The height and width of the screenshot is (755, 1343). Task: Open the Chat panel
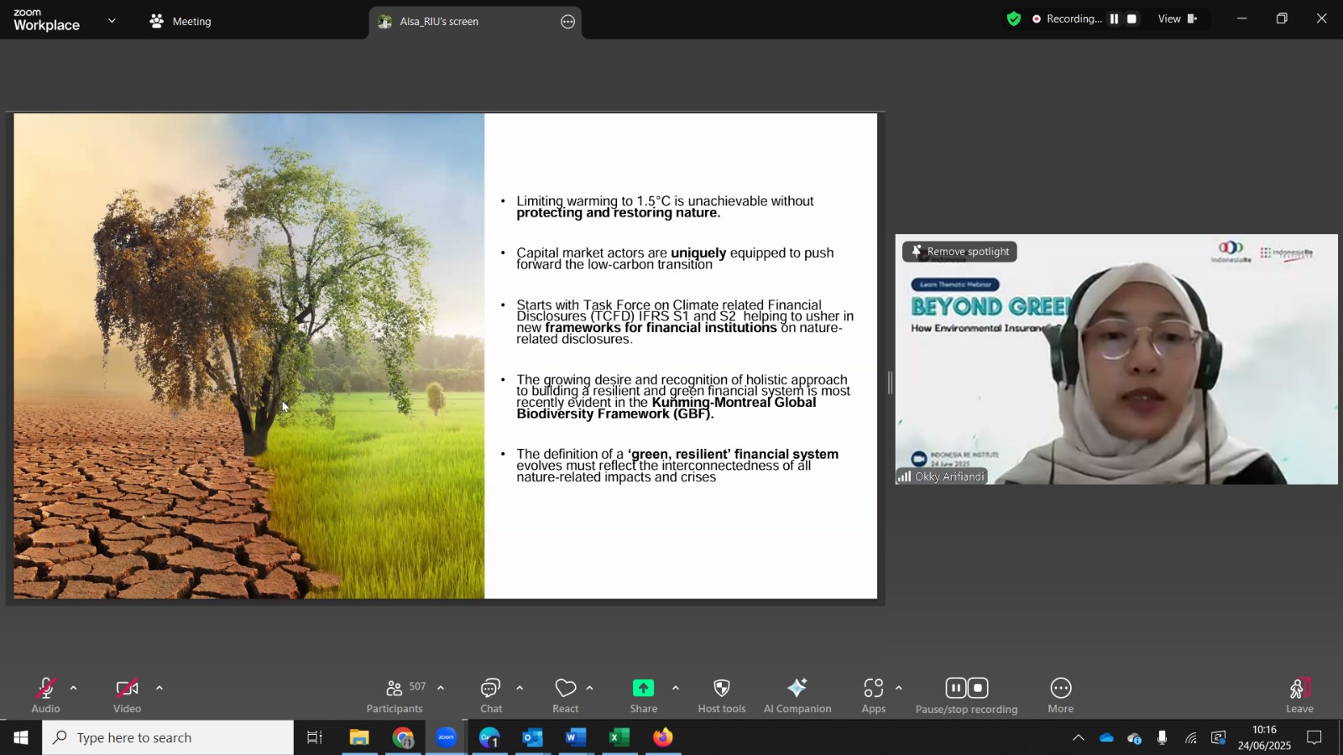coord(491,689)
